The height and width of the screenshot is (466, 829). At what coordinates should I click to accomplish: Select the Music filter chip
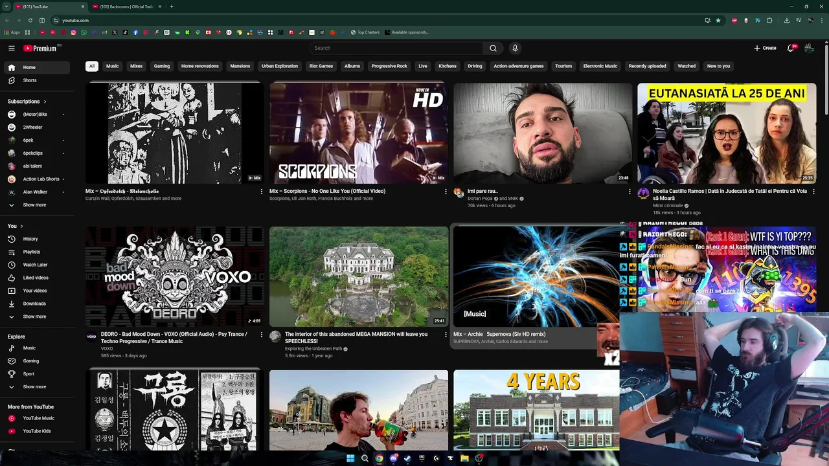[113, 66]
